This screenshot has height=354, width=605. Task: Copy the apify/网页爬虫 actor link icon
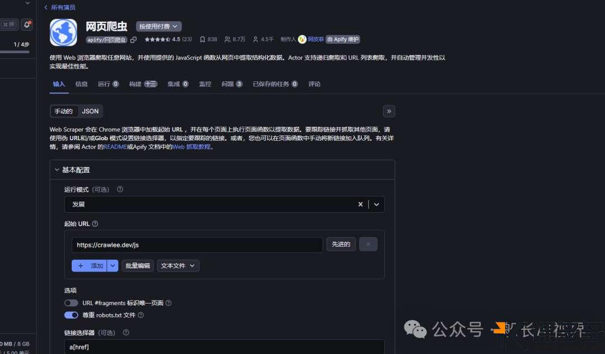coord(133,40)
